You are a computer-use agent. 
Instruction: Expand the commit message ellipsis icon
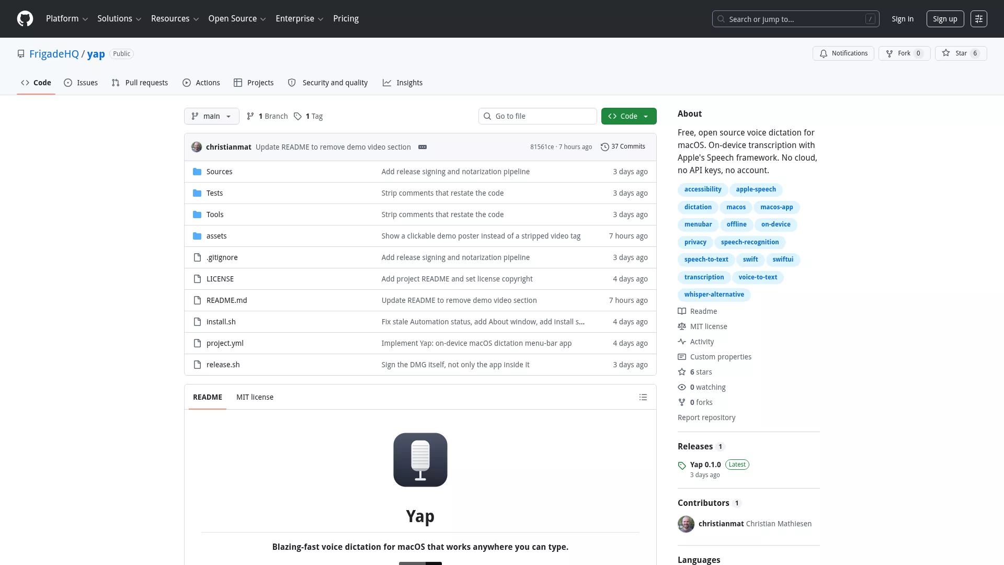pos(423,147)
